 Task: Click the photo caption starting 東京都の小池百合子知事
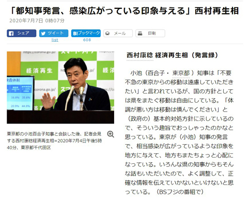[54, 141]
